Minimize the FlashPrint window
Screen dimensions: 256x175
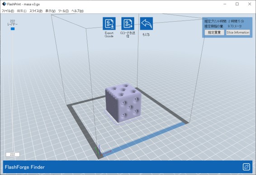click(225, 4)
